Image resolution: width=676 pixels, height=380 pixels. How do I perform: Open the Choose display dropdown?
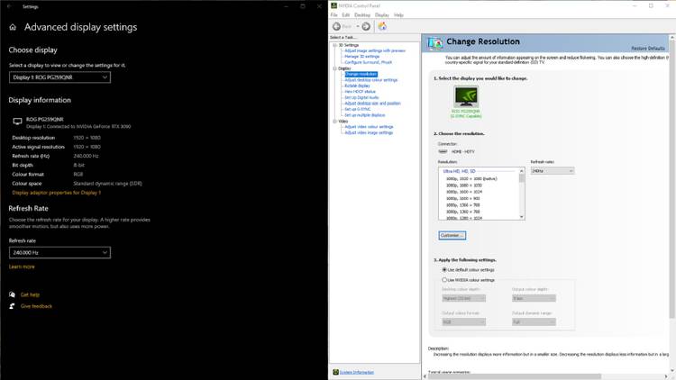click(59, 77)
